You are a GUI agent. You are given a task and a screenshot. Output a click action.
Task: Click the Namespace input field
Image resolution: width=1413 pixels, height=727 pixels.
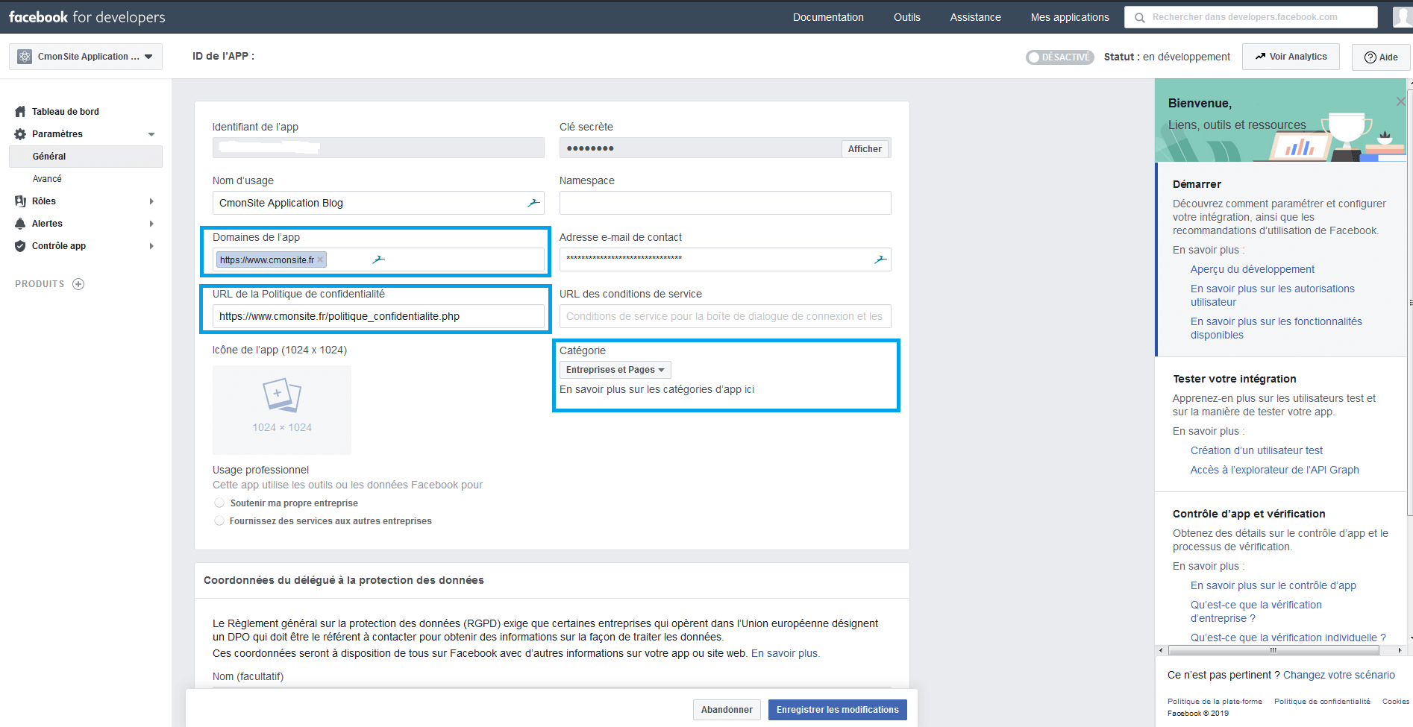tap(725, 203)
